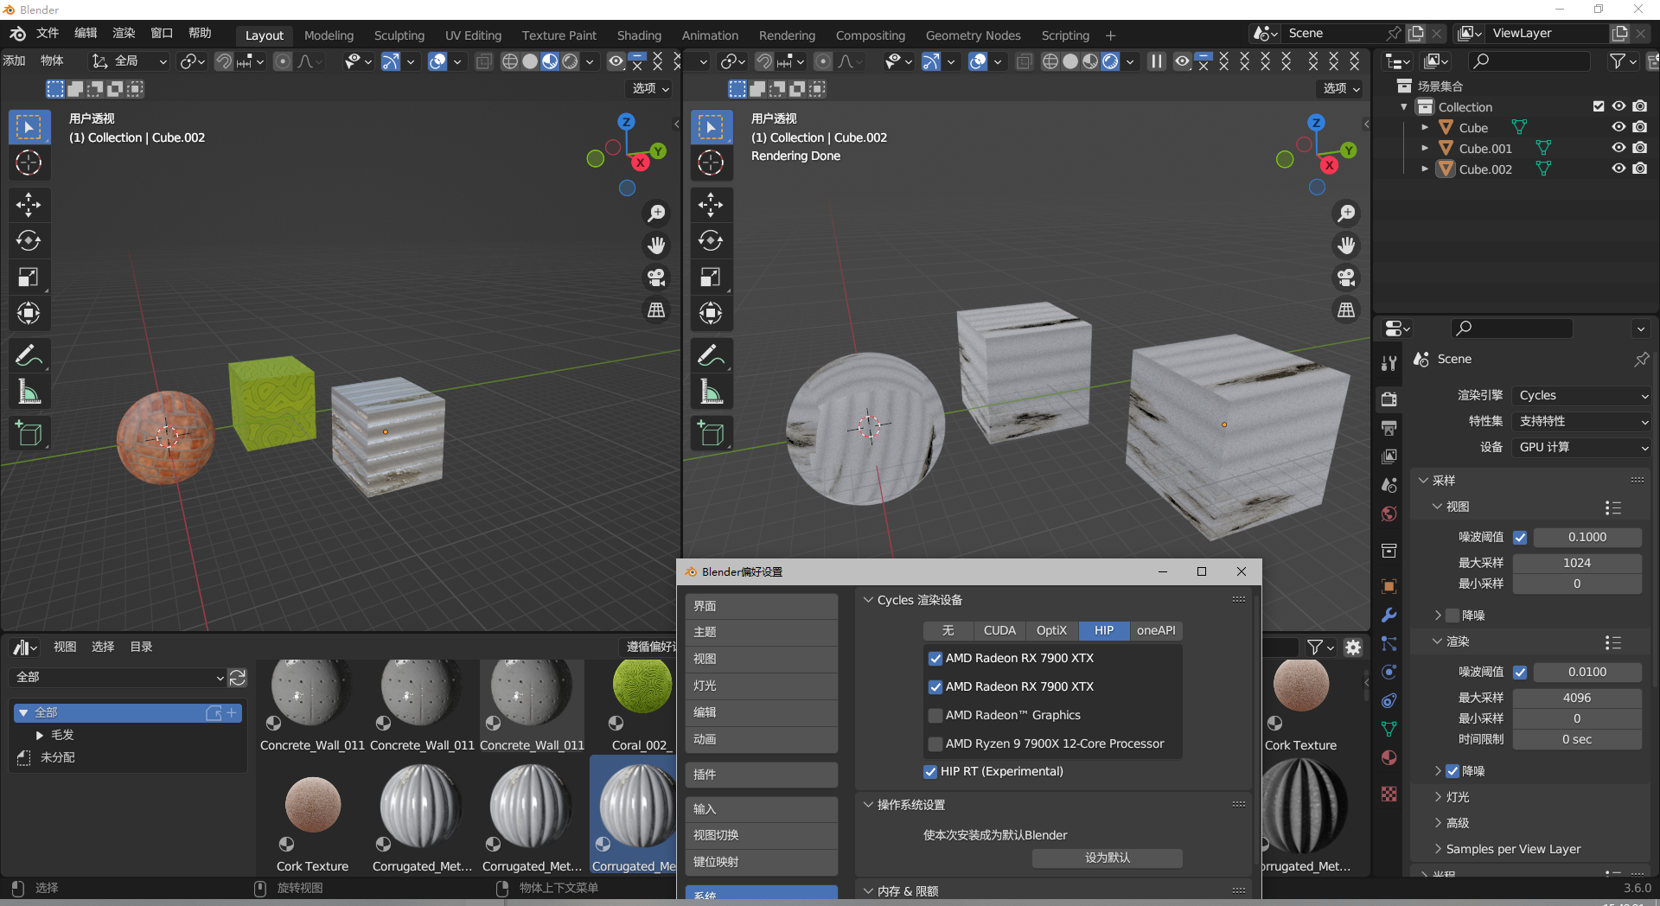Enable AMD Radeon Graphics device

pos(935,715)
